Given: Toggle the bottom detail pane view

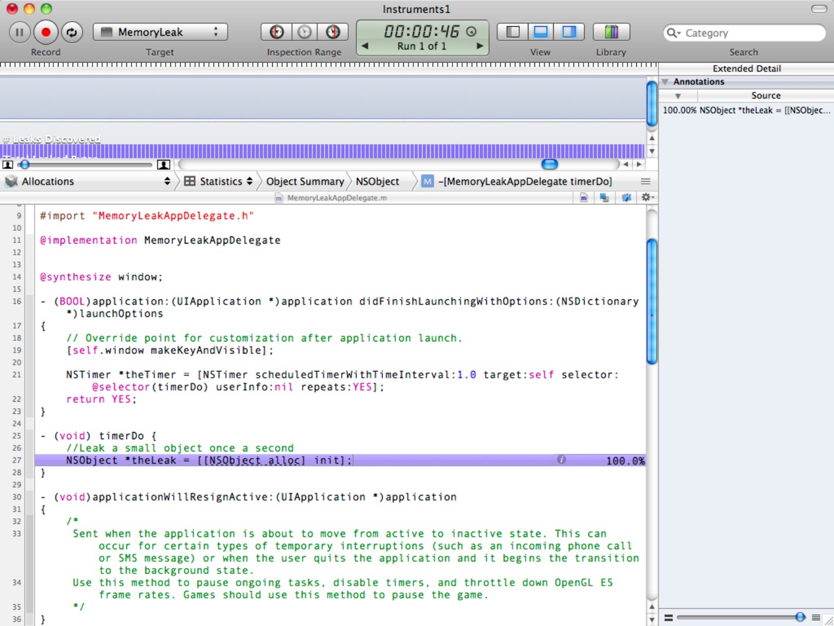Looking at the screenshot, I should [541, 32].
